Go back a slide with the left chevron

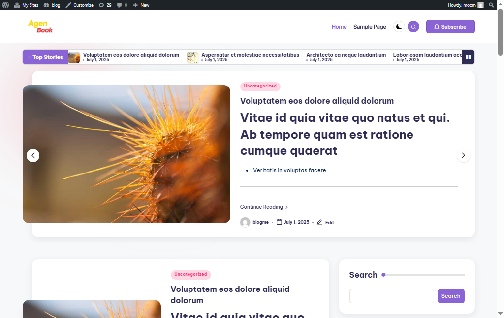[x=33, y=155]
